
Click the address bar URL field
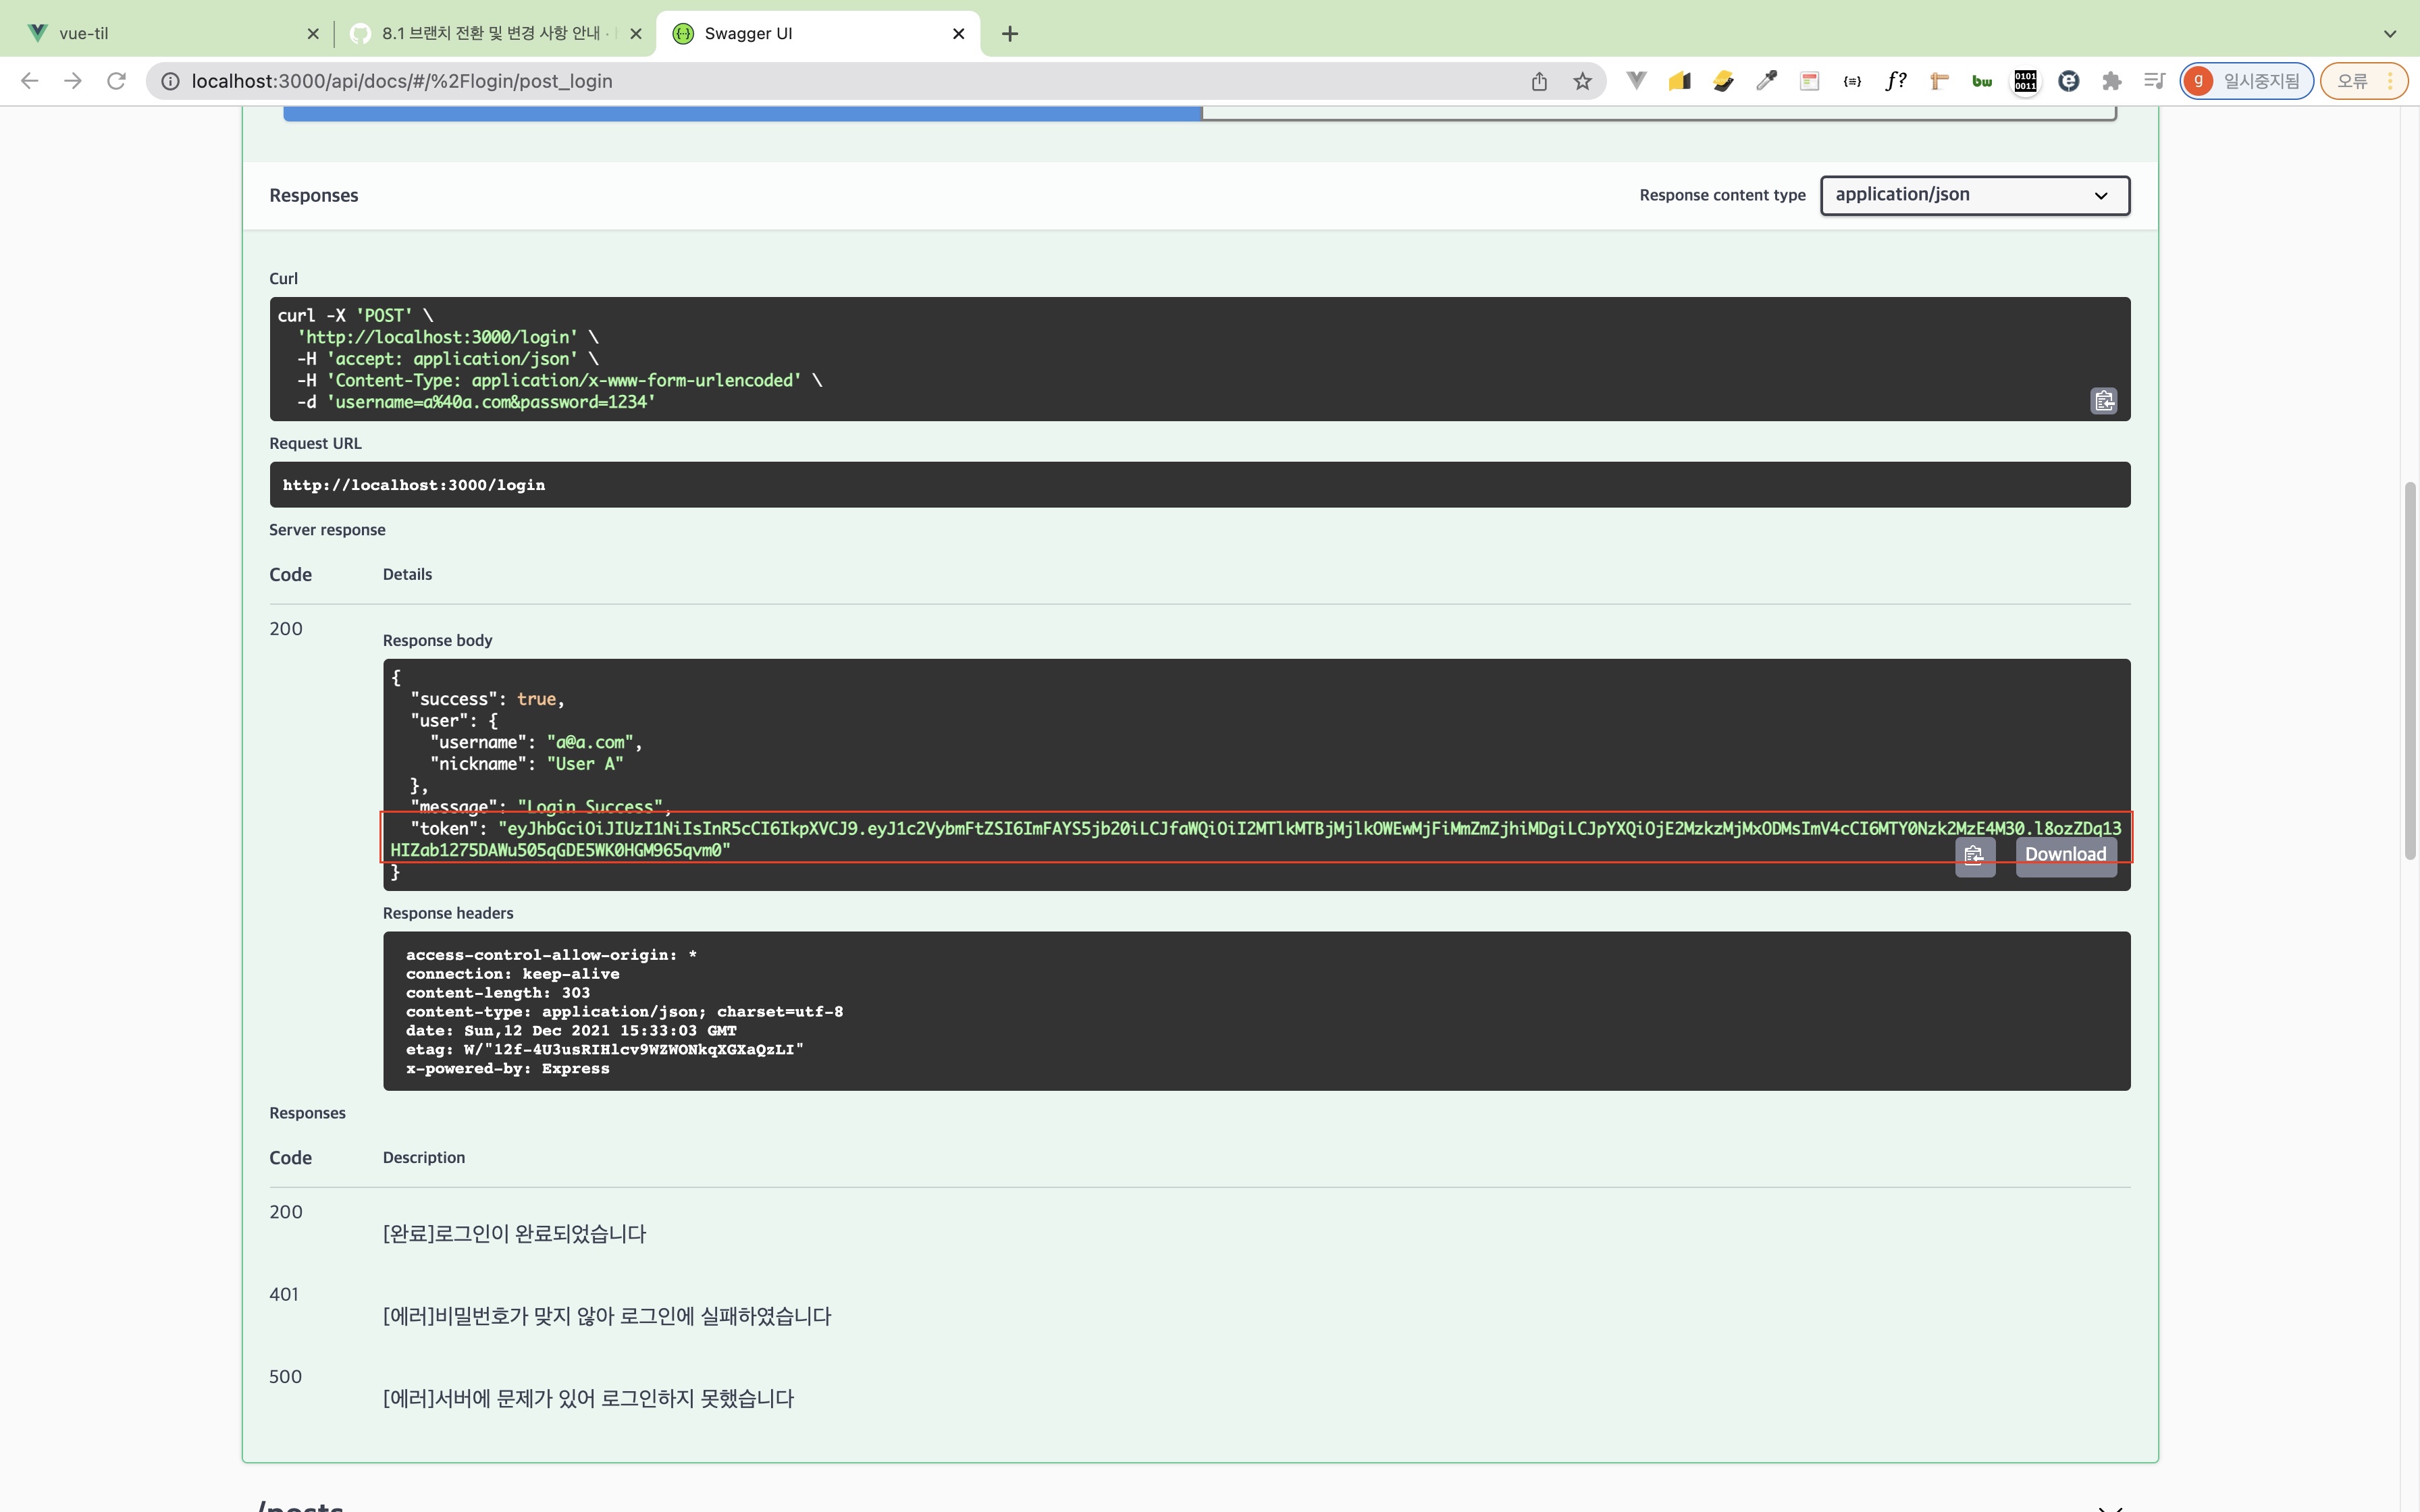pyautogui.click(x=800, y=81)
